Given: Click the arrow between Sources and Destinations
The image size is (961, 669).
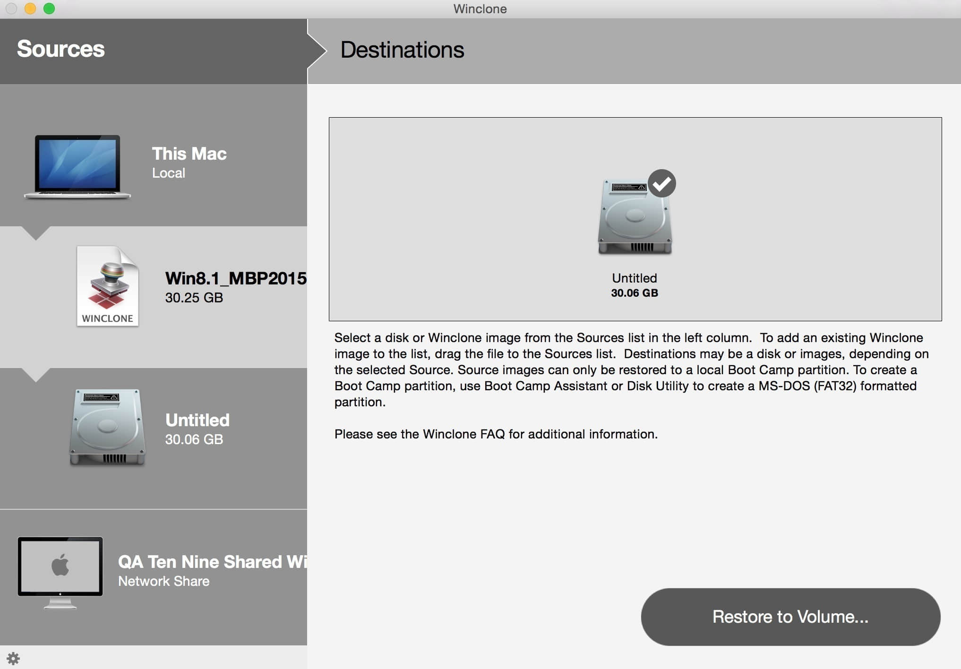Looking at the screenshot, I should (x=317, y=51).
